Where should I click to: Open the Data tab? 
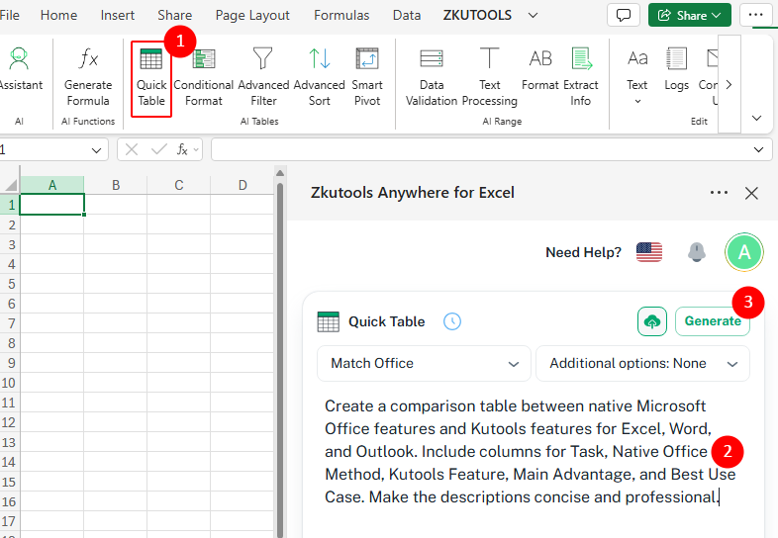click(407, 16)
